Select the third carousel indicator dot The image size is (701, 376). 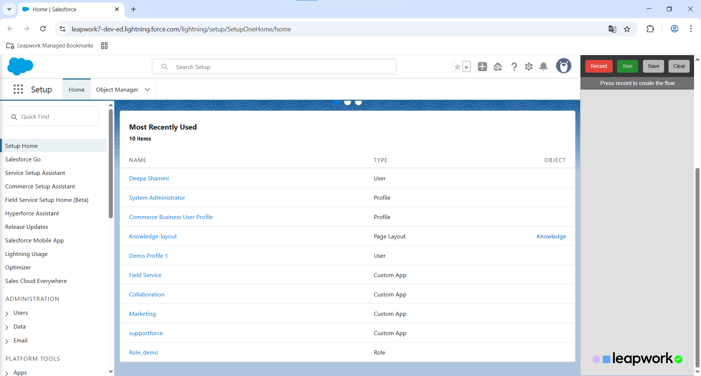click(x=359, y=103)
